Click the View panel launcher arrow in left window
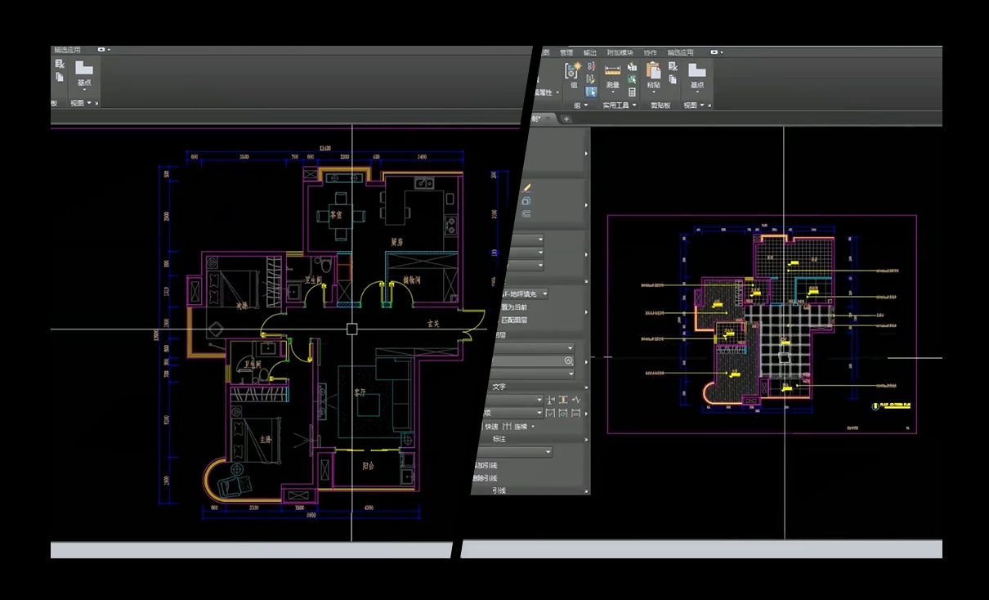Image resolution: width=989 pixels, height=600 pixels. click(x=96, y=103)
